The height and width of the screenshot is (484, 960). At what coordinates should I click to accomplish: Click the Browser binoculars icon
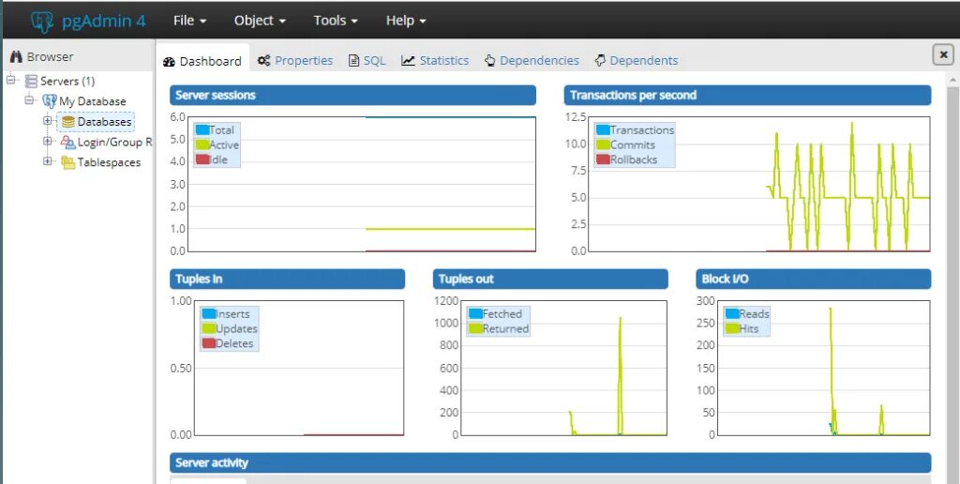[16, 57]
